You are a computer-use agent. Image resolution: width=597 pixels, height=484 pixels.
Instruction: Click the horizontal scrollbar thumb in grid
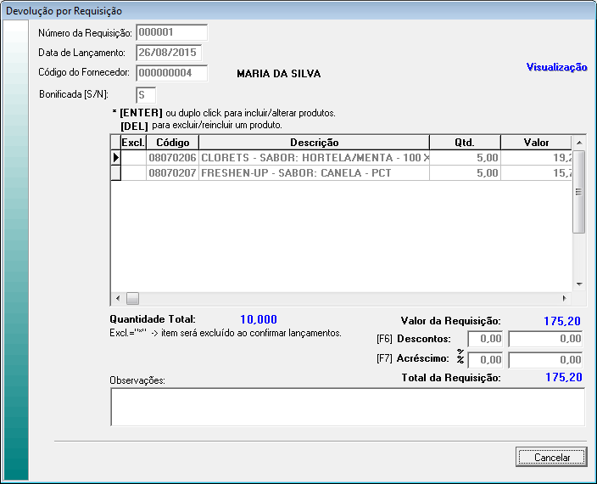[x=132, y=299]
